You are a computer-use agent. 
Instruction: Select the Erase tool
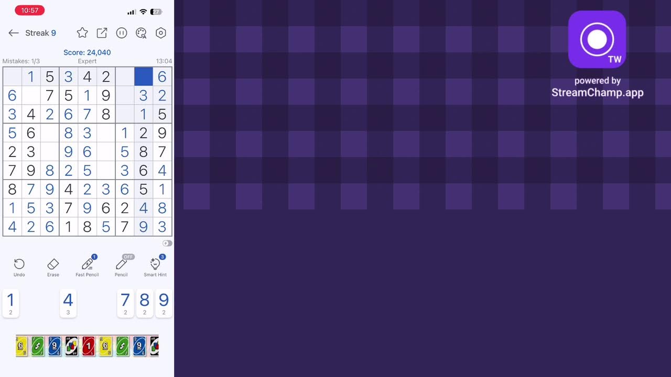click(53, 267)
